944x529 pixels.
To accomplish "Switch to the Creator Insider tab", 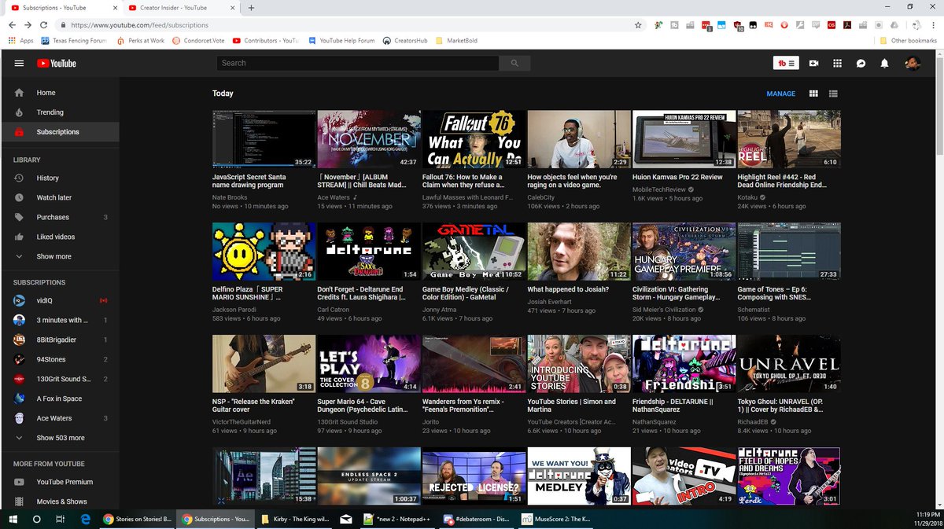I will [x=180, y=8].
